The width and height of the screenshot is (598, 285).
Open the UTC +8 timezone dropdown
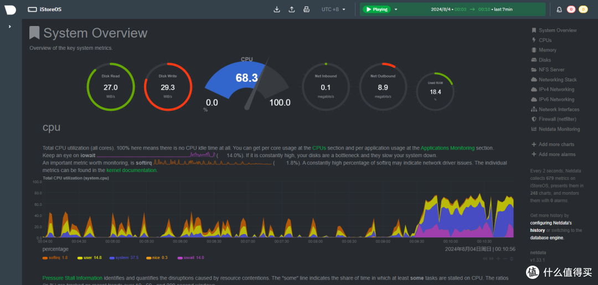click(333, 9)
